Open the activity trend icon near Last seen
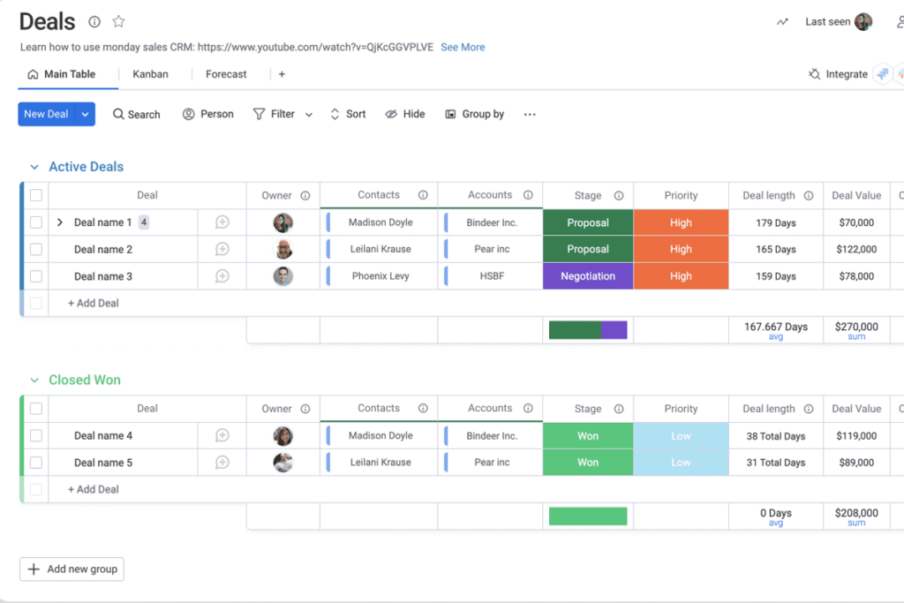904x603 pixels. pyautogui.click(x=782, y=22)
